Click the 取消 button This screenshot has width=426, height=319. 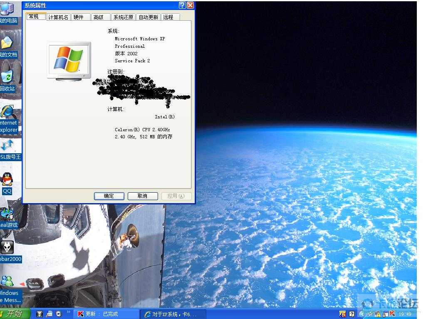point(143,196)
